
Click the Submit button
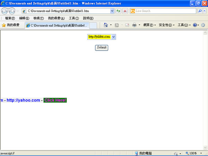[102, 47]
